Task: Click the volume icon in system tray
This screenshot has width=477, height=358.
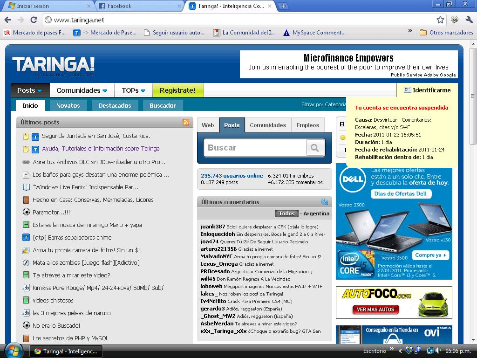Action: click(x=438, y=351)
